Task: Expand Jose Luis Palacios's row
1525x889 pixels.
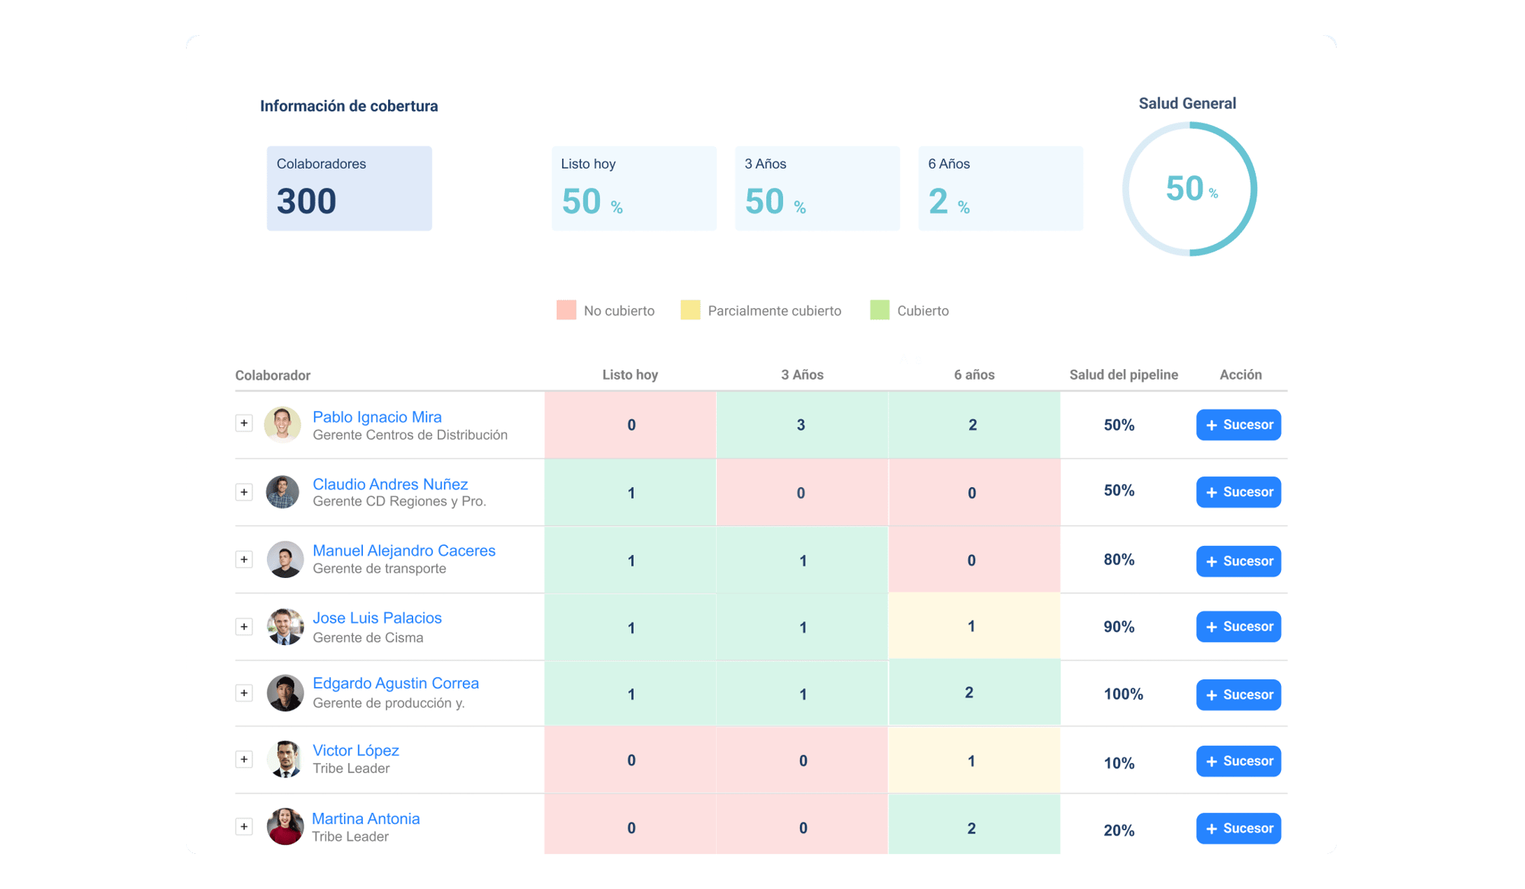Action: pos(244,627)
